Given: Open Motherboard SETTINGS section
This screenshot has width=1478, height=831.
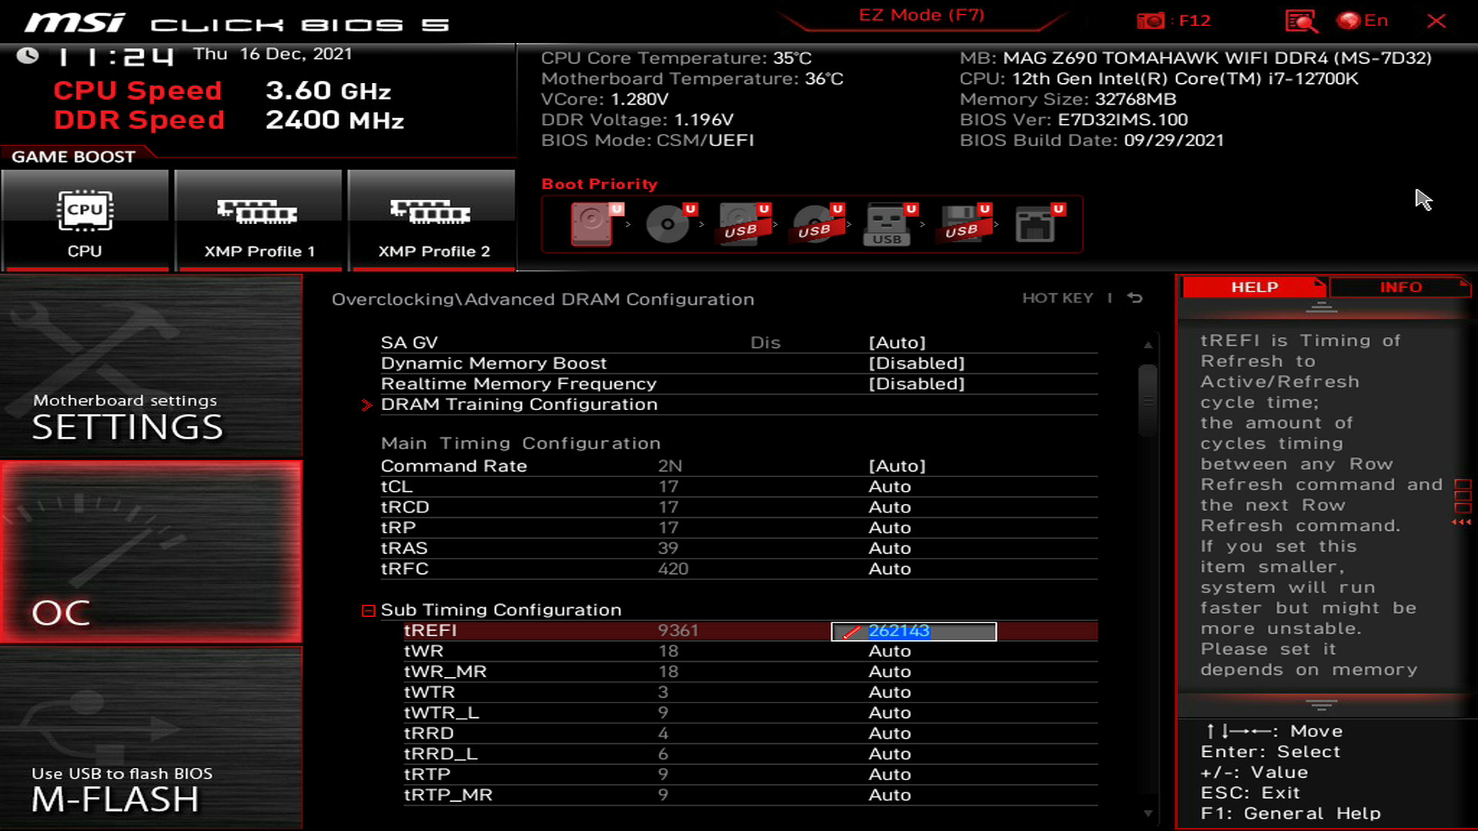Looking at the screenshot, I should click(x=151, y=366).
